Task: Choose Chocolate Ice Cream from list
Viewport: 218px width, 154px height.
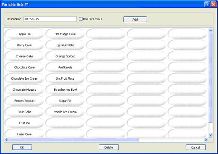Action: coord(25,78)
